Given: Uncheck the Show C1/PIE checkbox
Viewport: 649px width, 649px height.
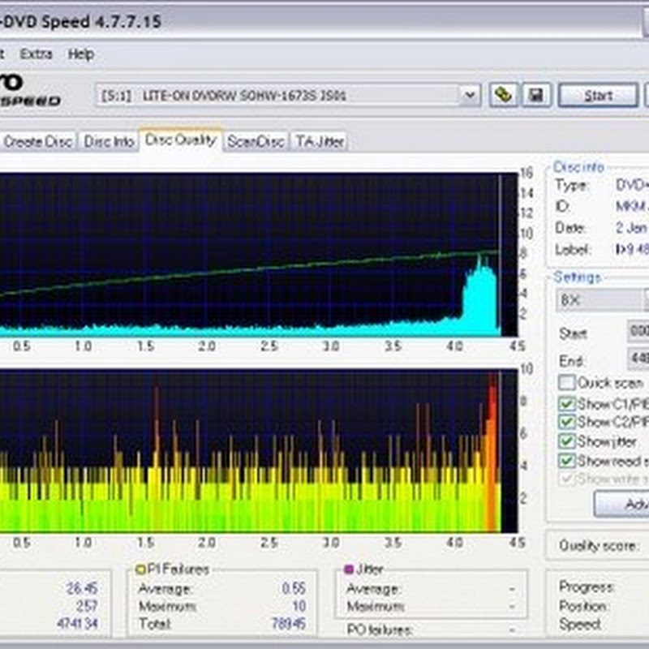Looking at the screenshot, I should point(566,403).
